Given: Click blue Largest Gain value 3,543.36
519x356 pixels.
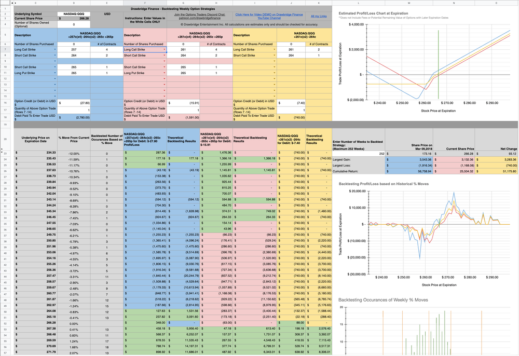Looking at the screenshot, I should click(409, 159).
